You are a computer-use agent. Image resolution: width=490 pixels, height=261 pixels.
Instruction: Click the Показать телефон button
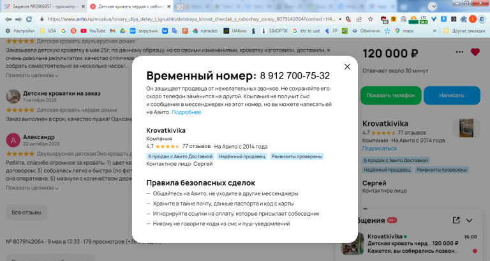click(390, 95)
